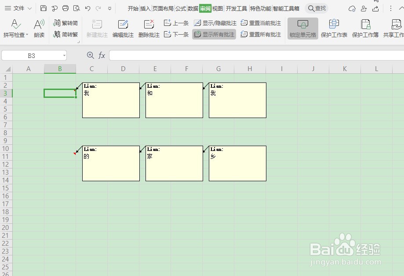Click 保护工作表 protect sheet
The height and width of the screenshot is (276, 404).
[x=334, y=28]
